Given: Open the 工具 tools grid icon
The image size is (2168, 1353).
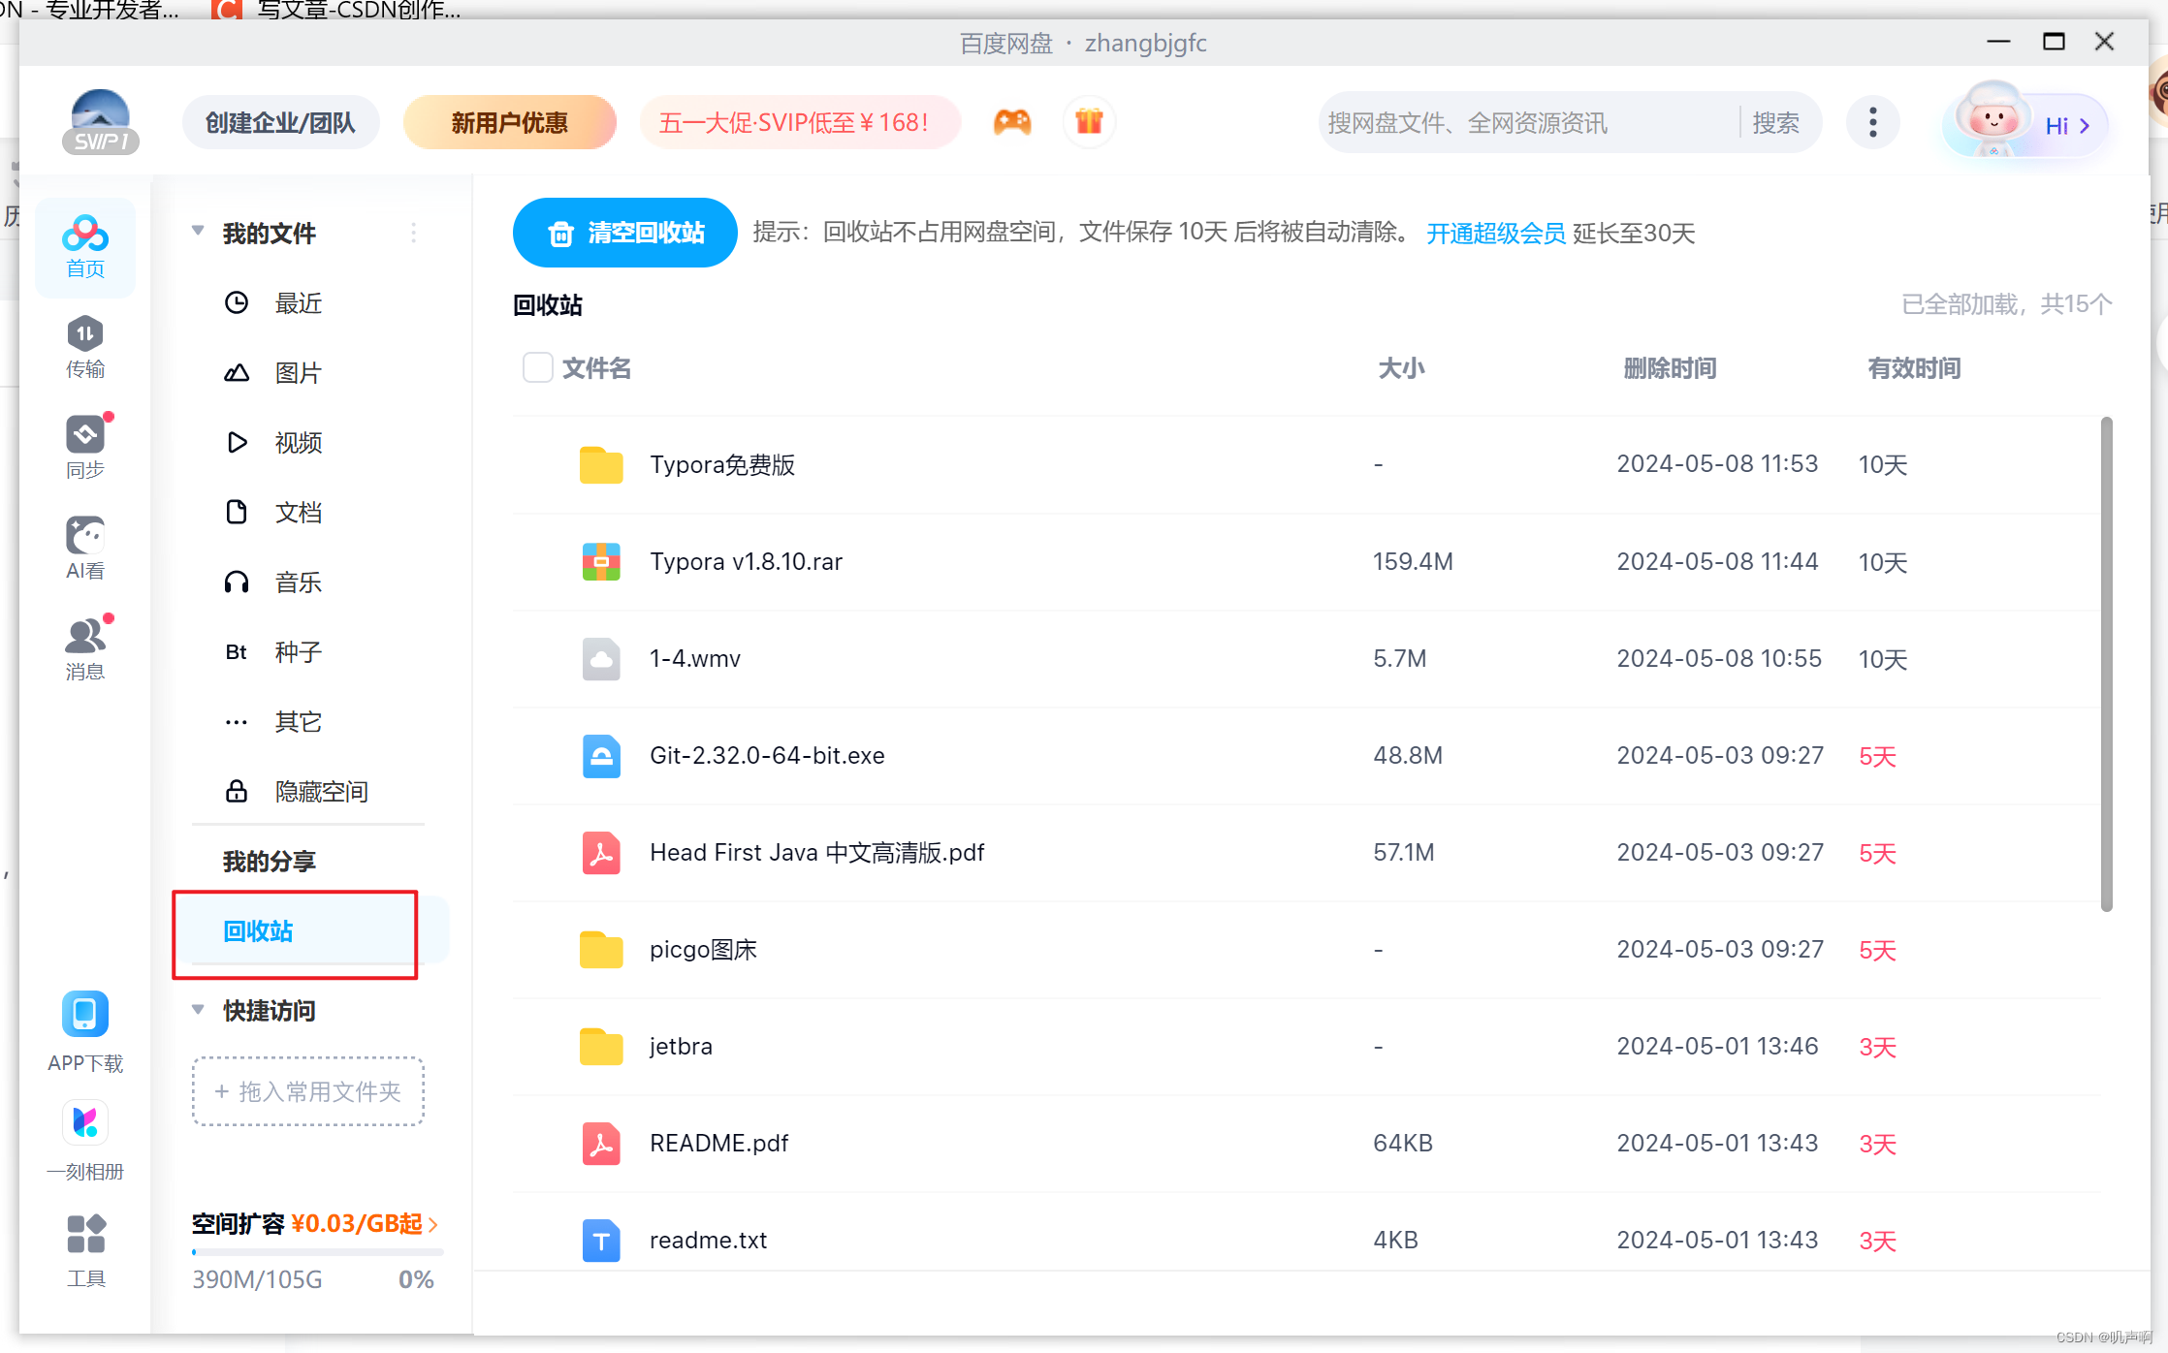Looking at the screenshot, I should pos(85,1235).
